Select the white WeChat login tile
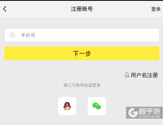Image resolution: width=163 pixels, height=125 pixels. [x=97, y=106]
